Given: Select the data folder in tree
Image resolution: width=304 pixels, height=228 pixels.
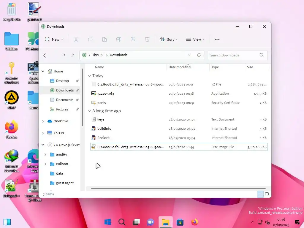Looking at the screenshot, I should [59, 173].
